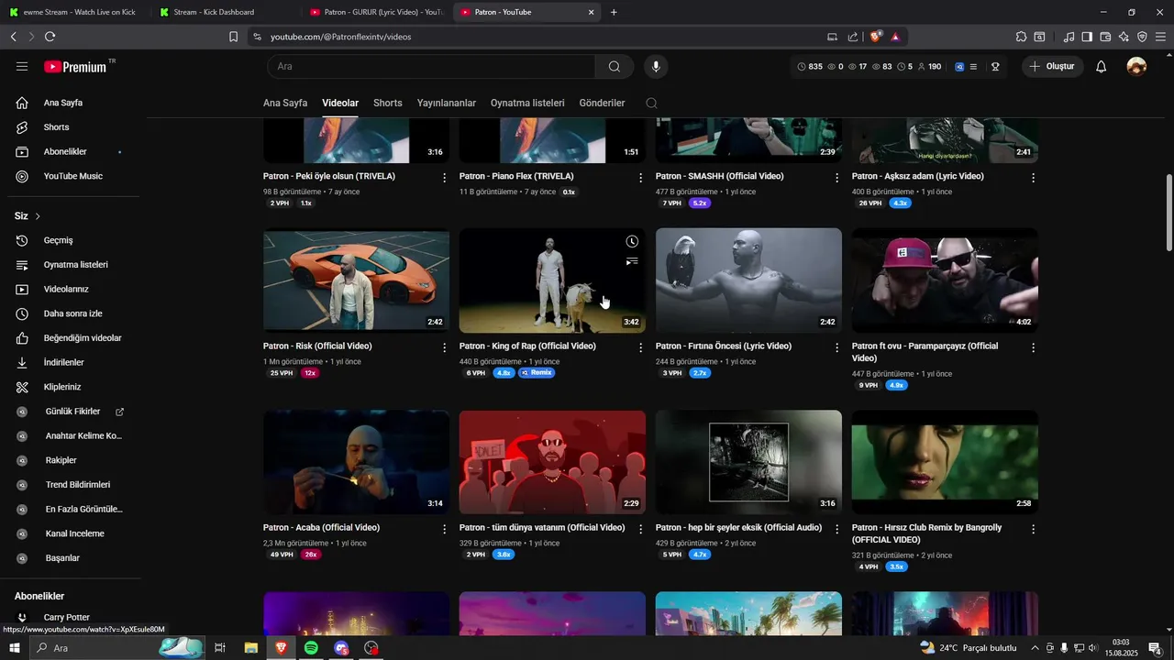Toggle the browser sidebar panel icon
Image resolution: width=1174 pixels, height=660 pixels.
click(1087, 37)
